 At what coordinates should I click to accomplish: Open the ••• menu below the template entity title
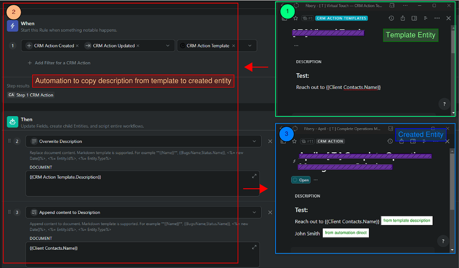(x=296, y=45)
